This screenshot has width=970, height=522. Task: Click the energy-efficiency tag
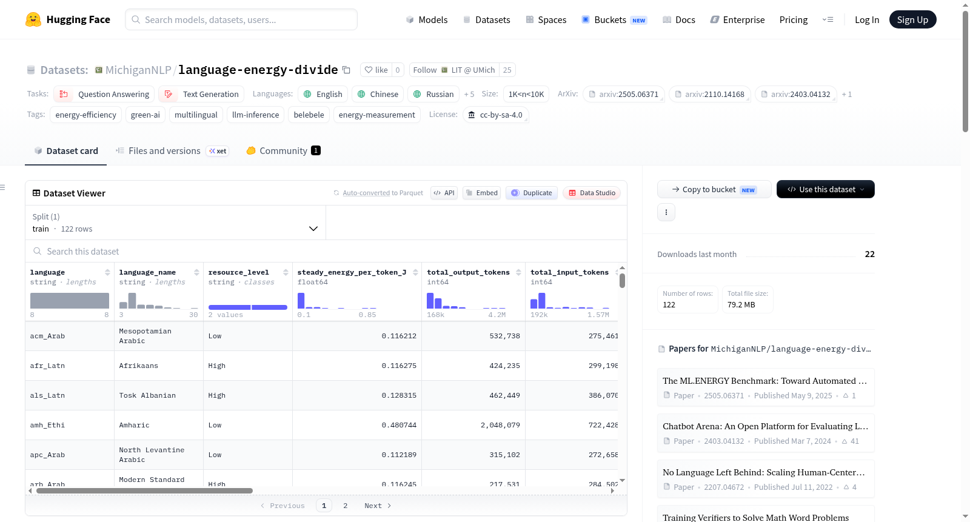[x=86, y=115]
